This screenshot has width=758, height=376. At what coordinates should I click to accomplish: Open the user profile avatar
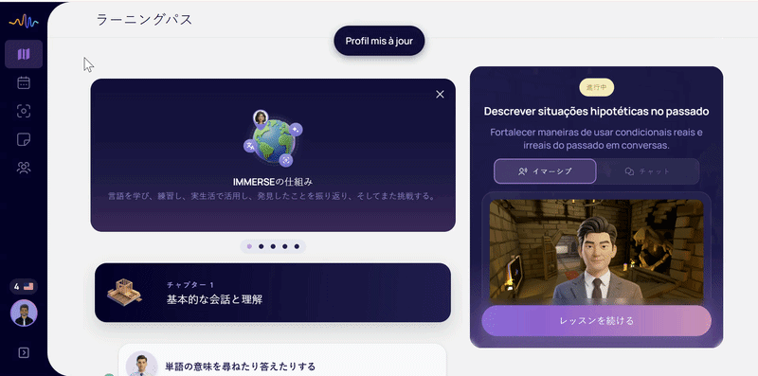24,313
